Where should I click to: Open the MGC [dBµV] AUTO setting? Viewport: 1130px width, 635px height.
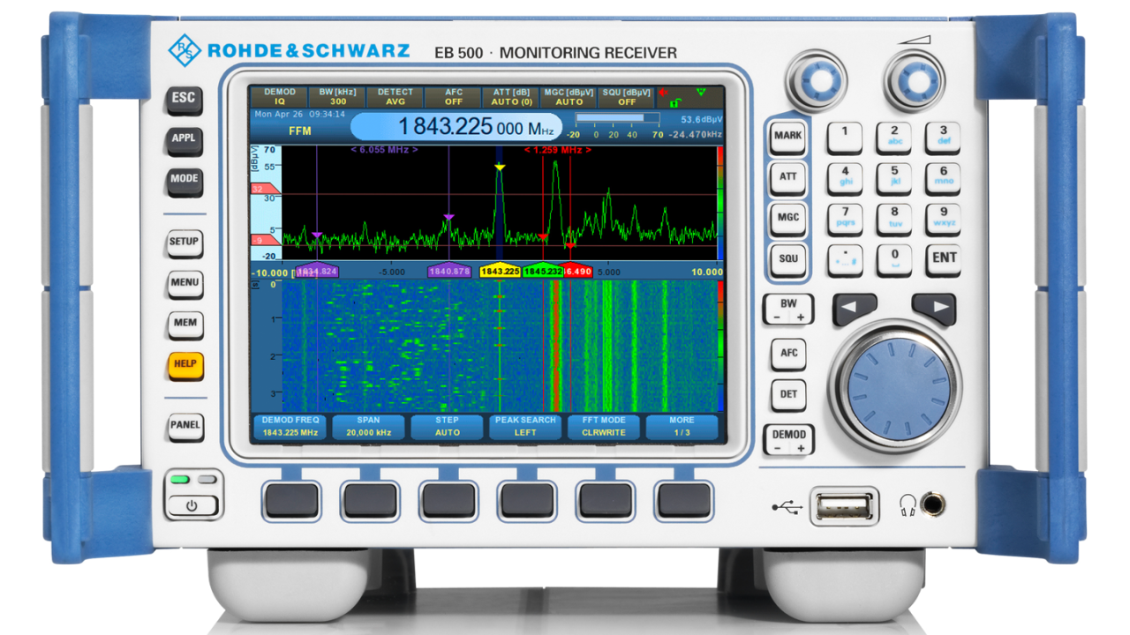(569, 96)
